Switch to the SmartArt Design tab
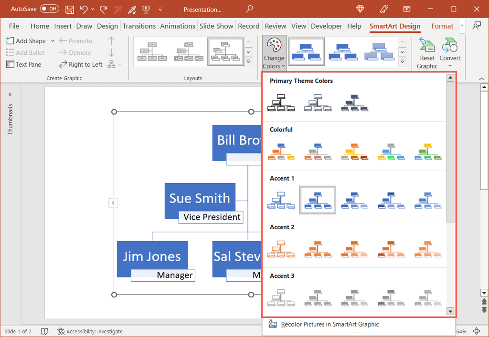The height and width of the screenshot is (337, 489). click(394, 26)
